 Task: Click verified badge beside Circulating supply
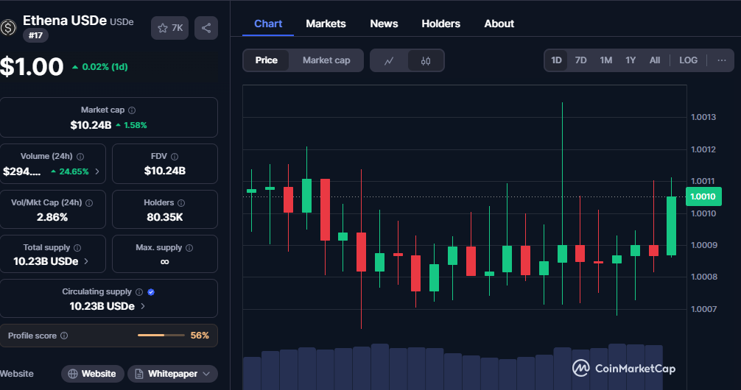[151, 292]
